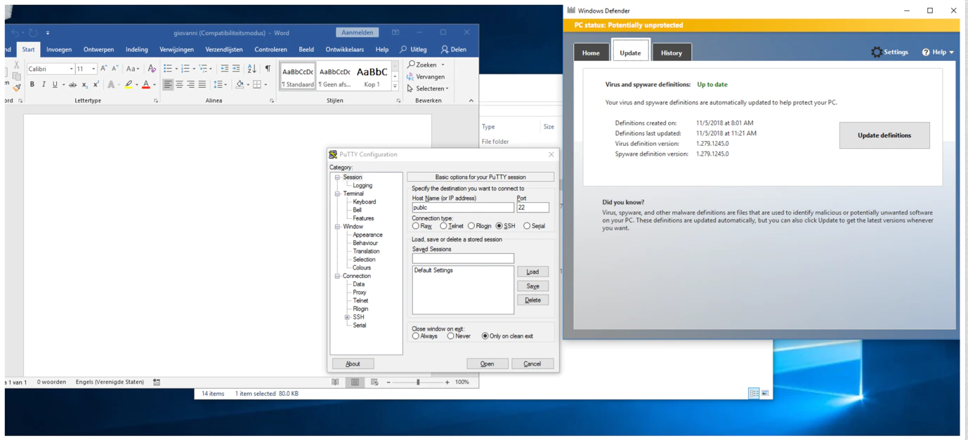Increase font size in Word ribbon
Screen dimensions: 968x440
point(103,69)
